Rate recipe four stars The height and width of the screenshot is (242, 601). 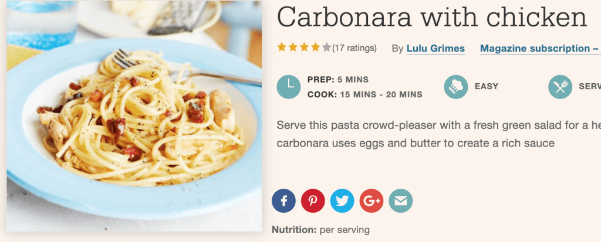tap(315, 47)
